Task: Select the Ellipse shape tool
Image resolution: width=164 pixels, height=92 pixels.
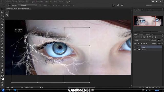Action: click(x=2, y=66)
